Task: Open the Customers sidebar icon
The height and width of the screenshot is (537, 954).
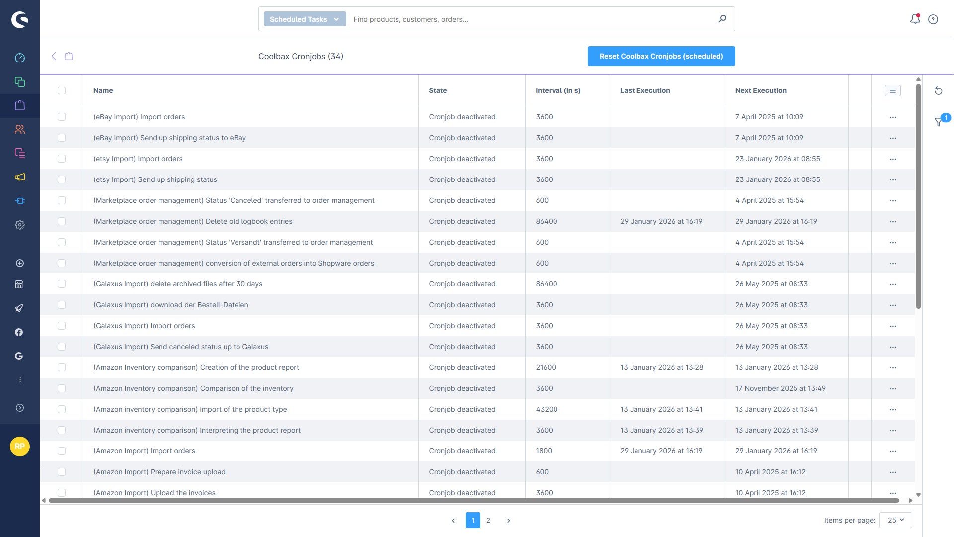Action: (x=20, y=129)
